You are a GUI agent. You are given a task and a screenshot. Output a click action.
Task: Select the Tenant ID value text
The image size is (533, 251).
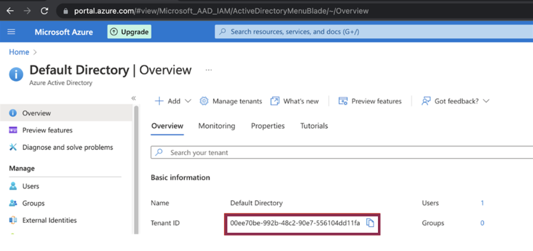tap(295, 223)
